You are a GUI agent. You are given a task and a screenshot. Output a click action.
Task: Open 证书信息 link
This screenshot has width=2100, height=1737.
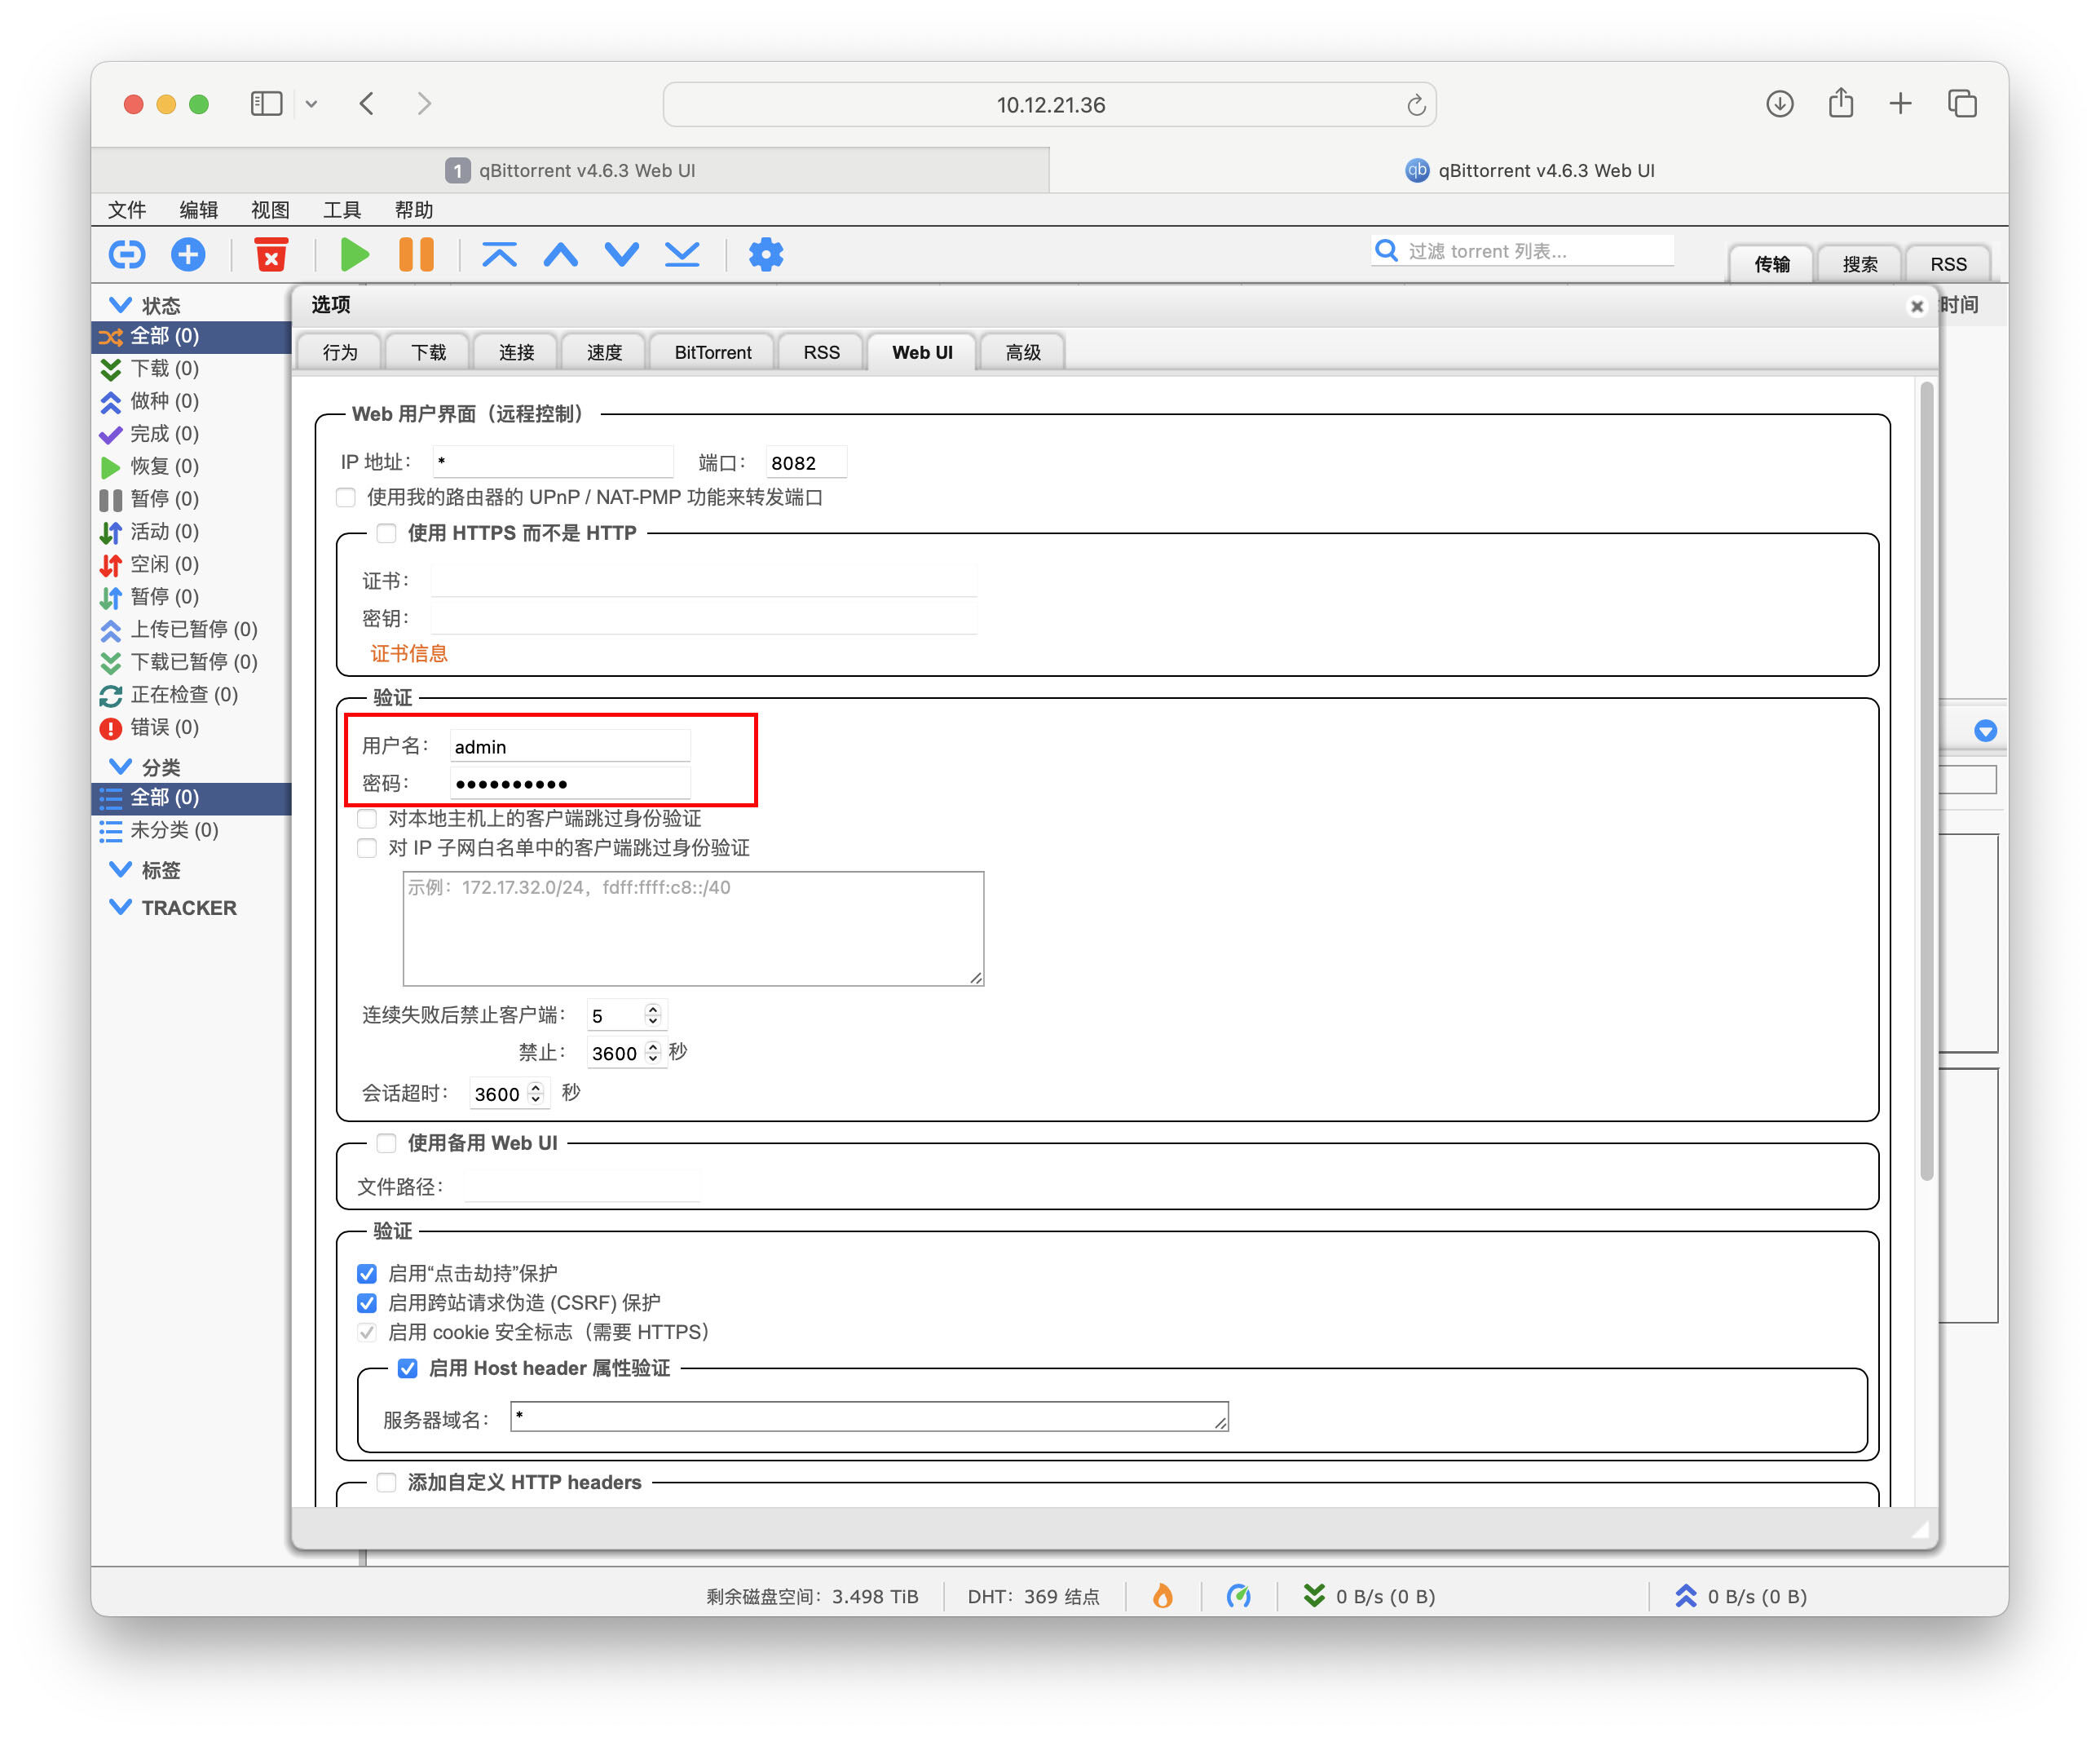[409, 654]
